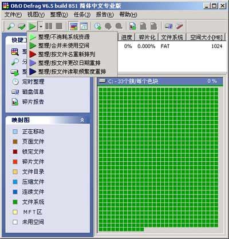Click the 碎片报告 shortcut link
This screenshot has width=229, height=239.
point(33,102)
